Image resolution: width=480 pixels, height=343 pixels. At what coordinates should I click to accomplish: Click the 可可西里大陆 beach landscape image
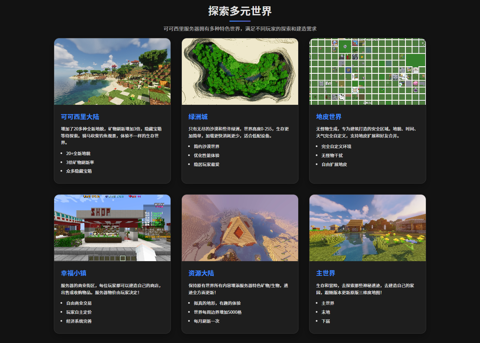(x=112, y=72)
